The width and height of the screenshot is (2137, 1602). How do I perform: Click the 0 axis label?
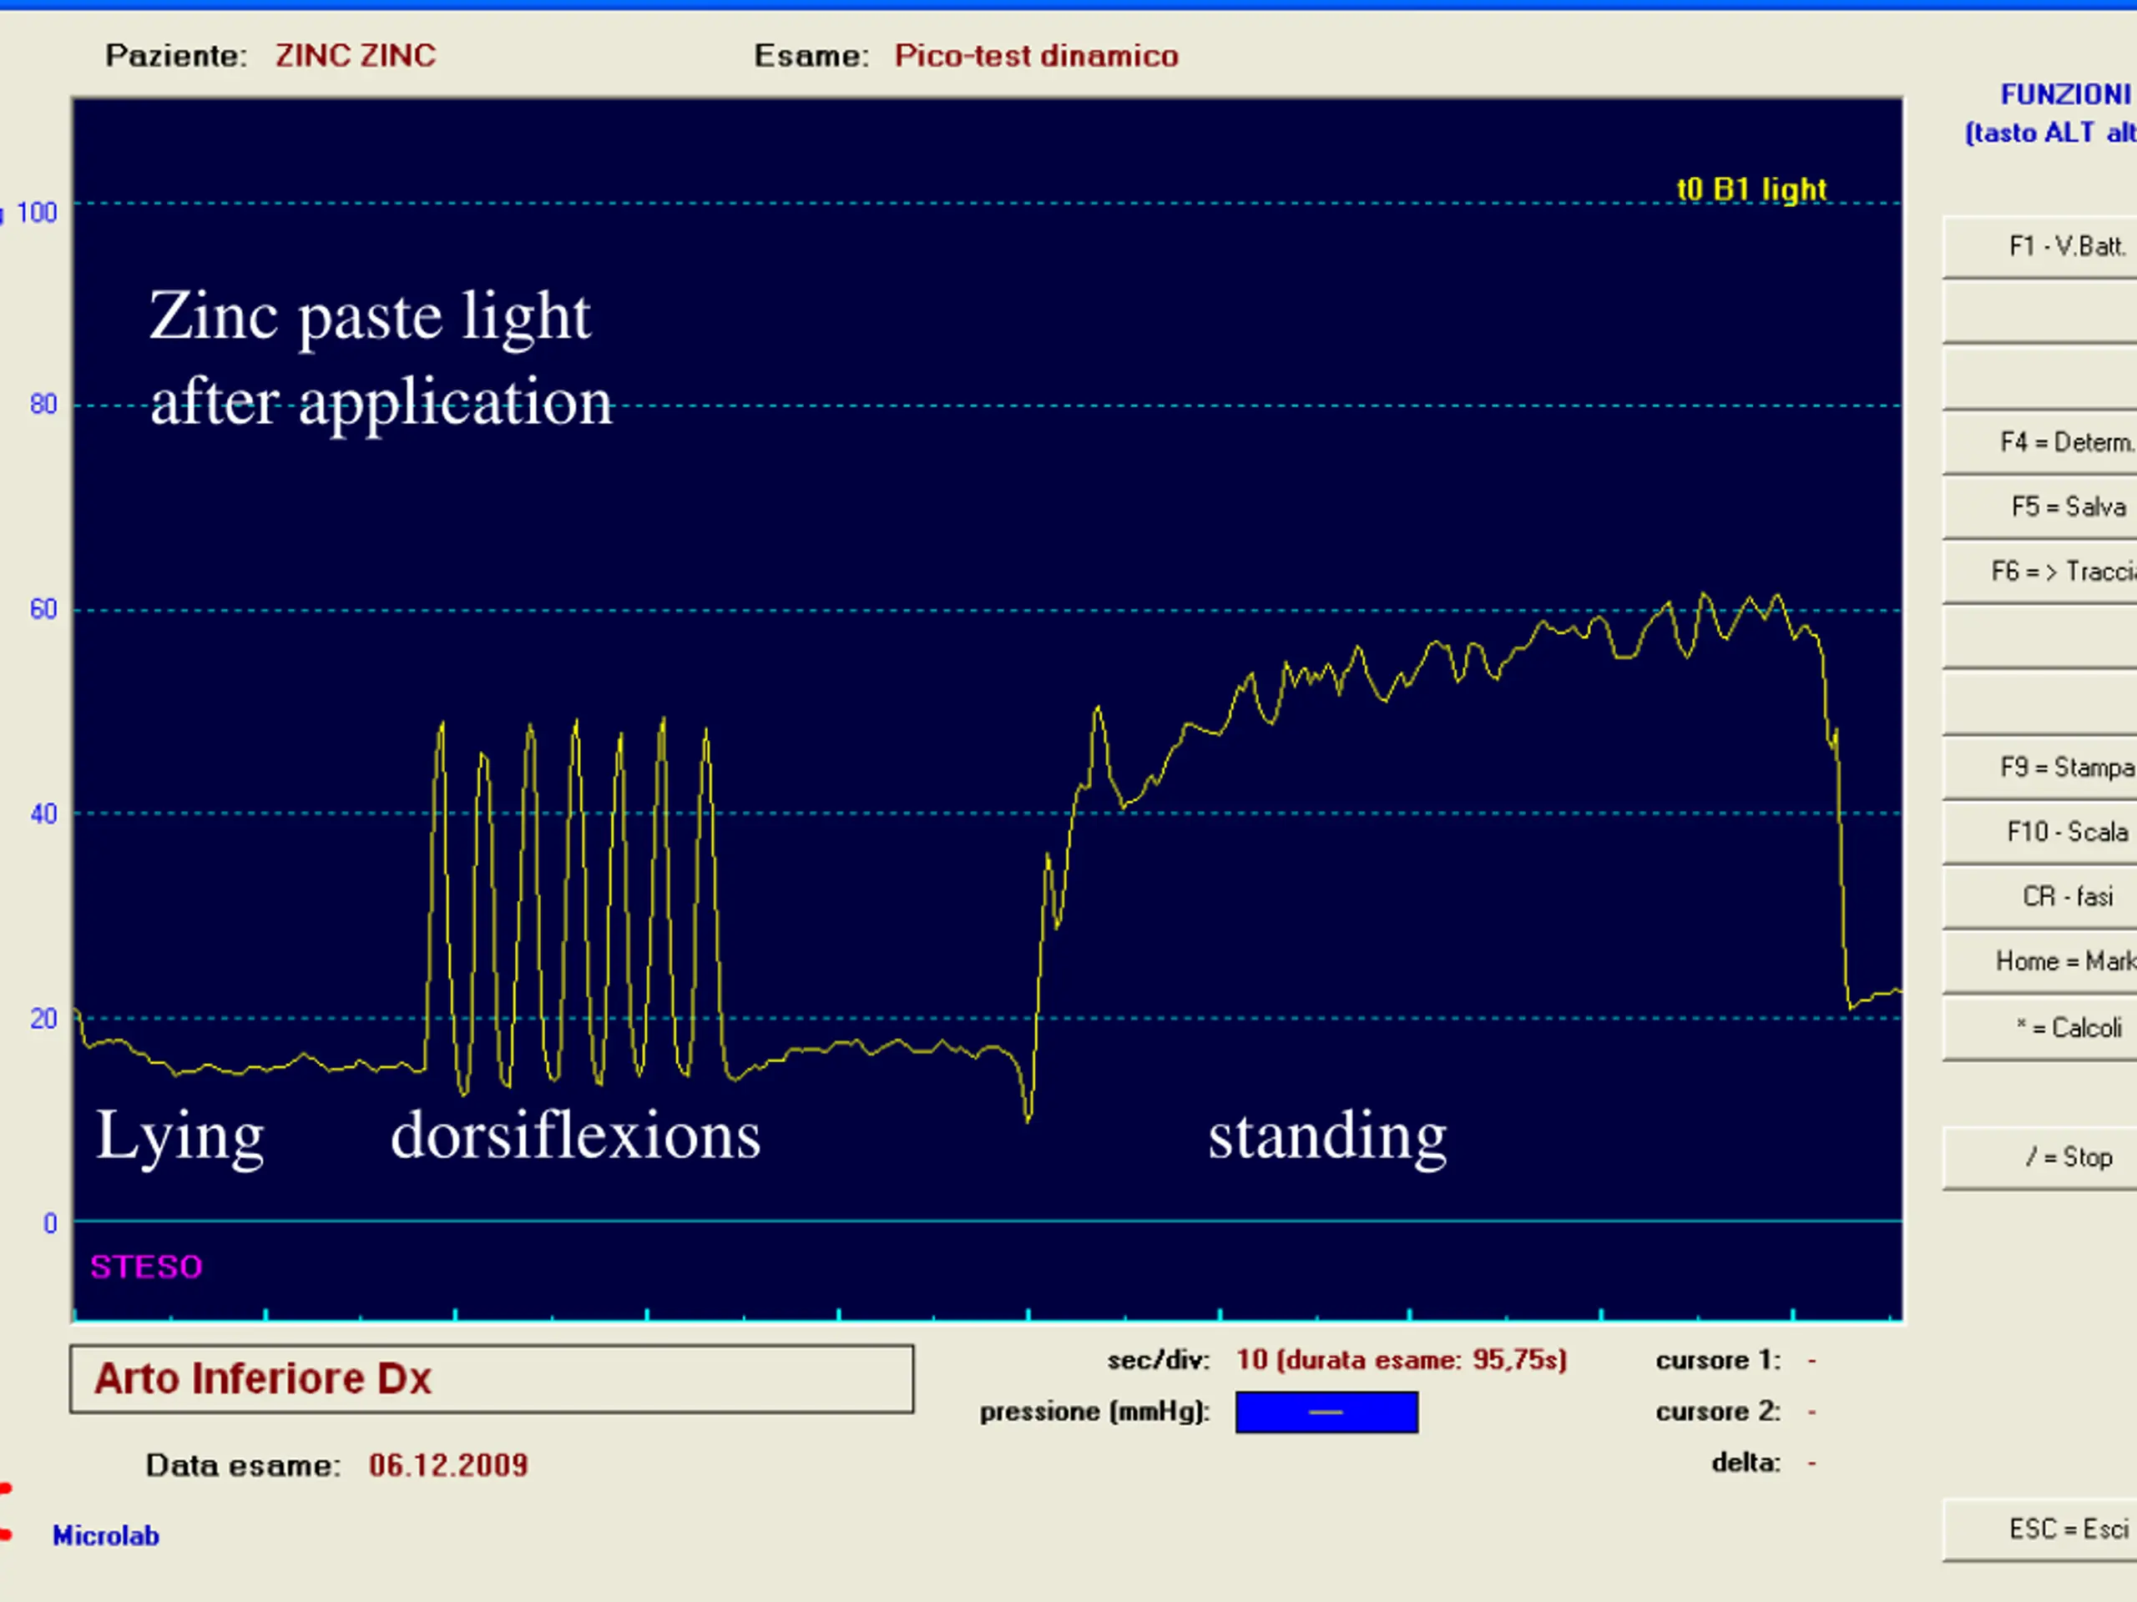[x=50, y=1223]
